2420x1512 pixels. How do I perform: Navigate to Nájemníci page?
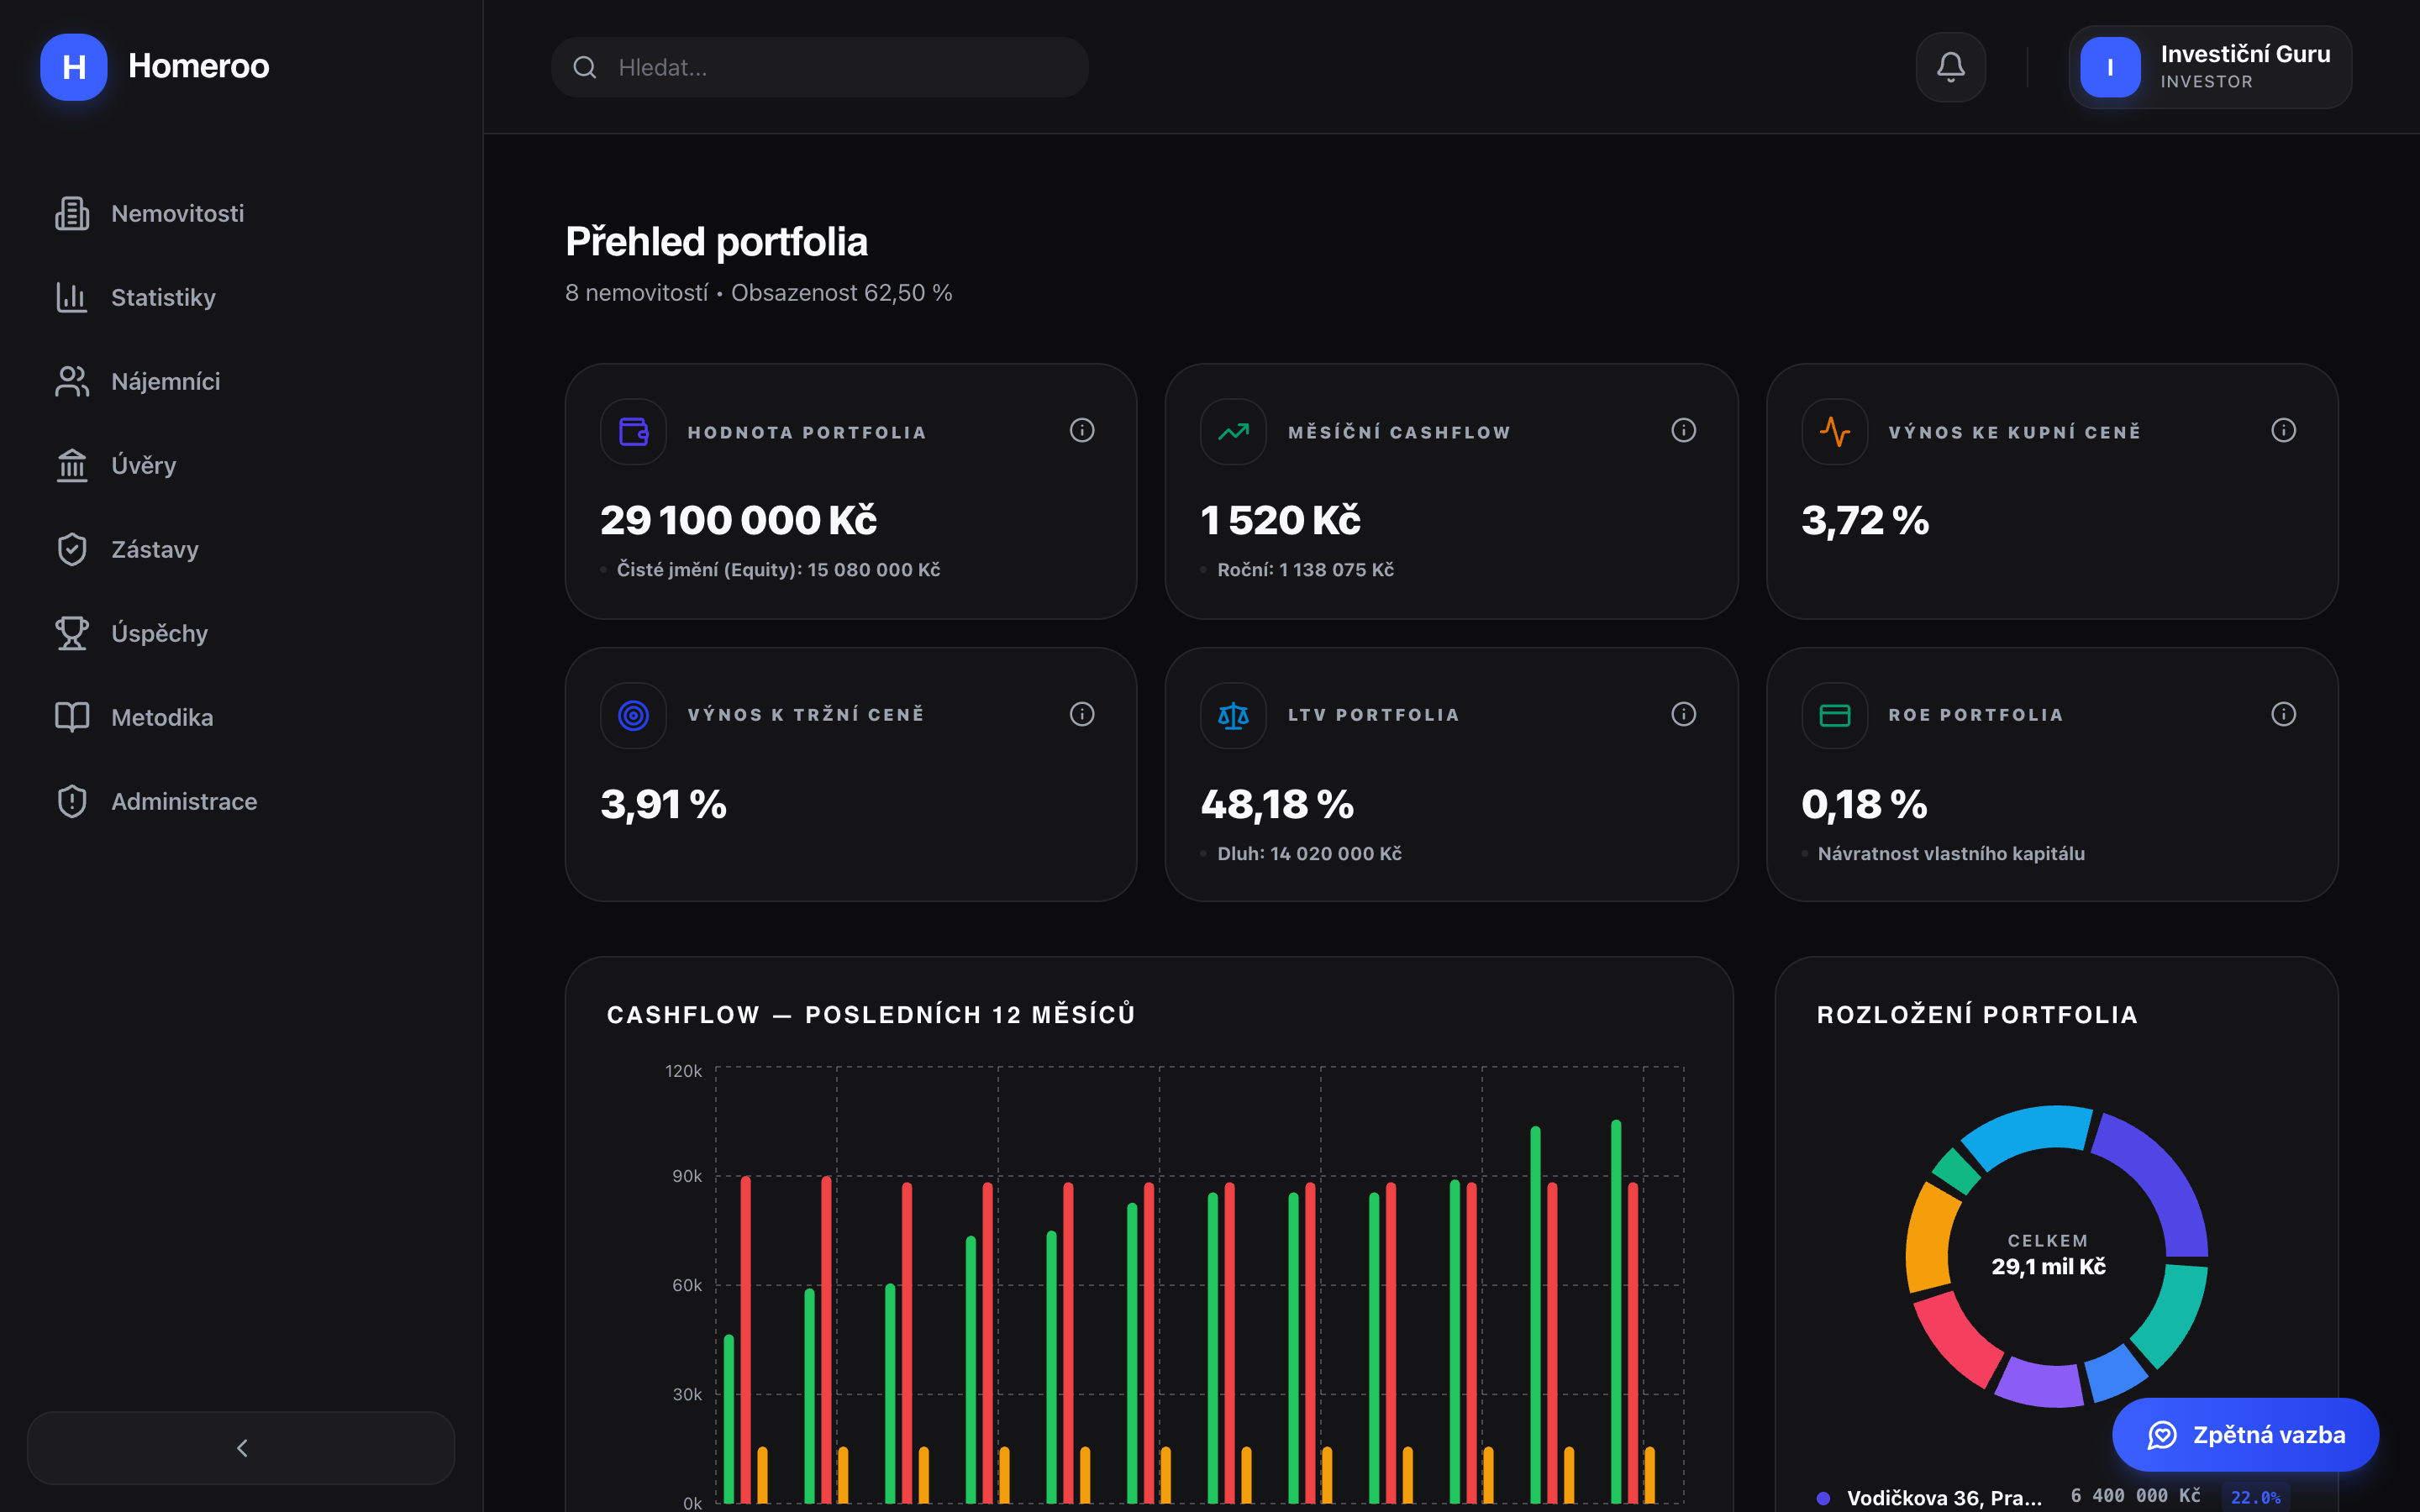tap(165, 381)
